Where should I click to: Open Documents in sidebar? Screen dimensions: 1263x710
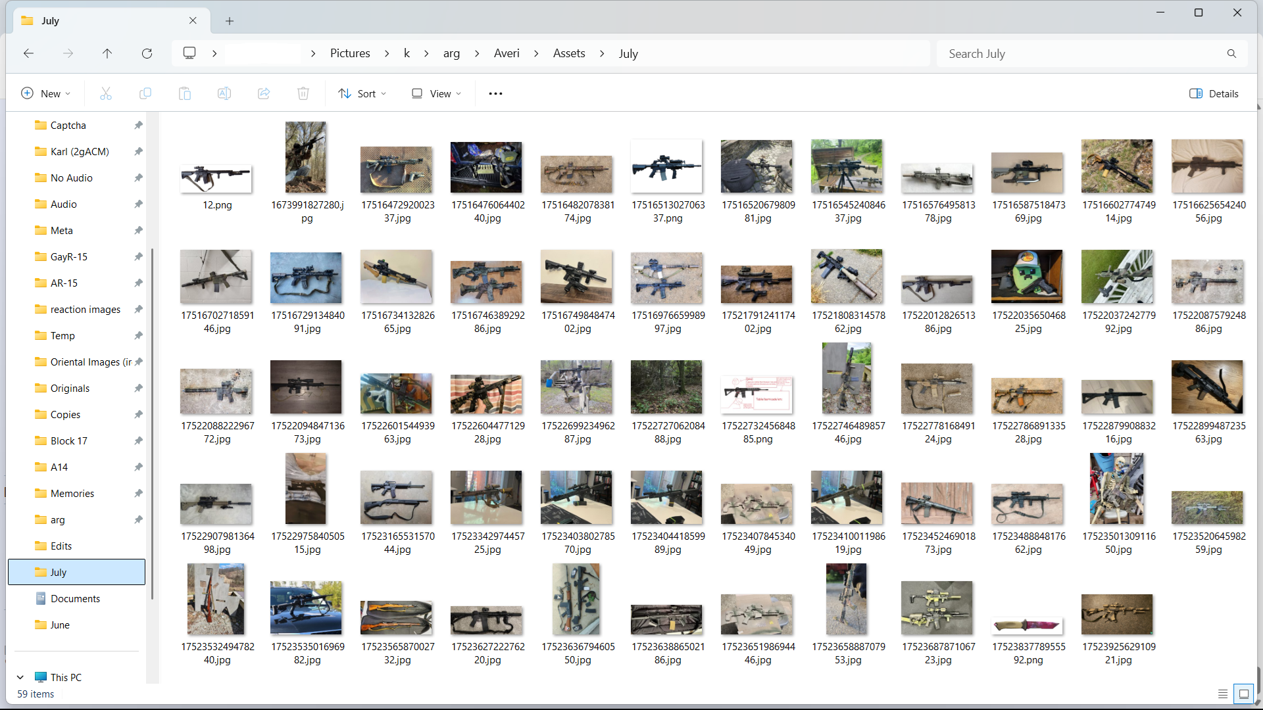click(x=76, y=598)
